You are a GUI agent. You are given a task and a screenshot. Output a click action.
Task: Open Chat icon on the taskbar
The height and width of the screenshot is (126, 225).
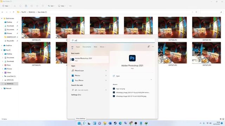(99, 123)
